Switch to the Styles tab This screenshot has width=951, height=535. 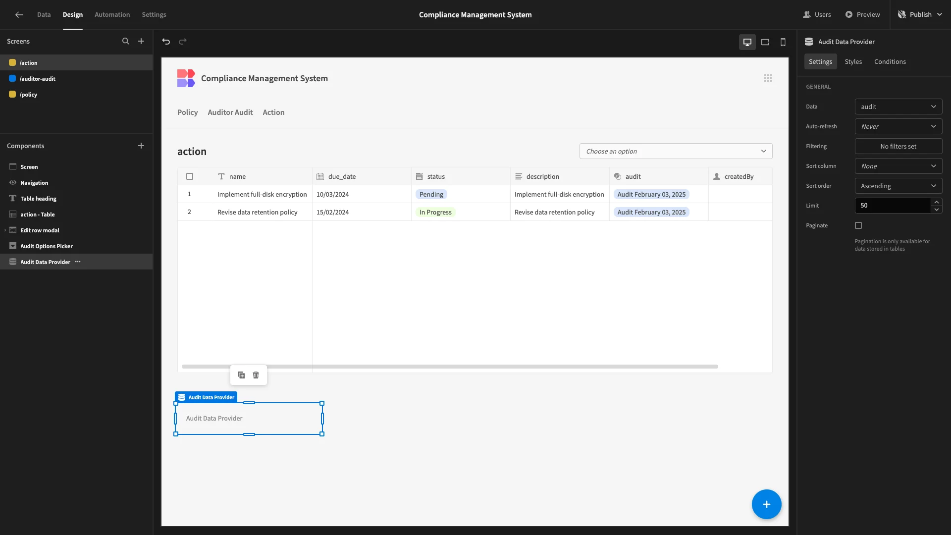[x=853, y=61]
